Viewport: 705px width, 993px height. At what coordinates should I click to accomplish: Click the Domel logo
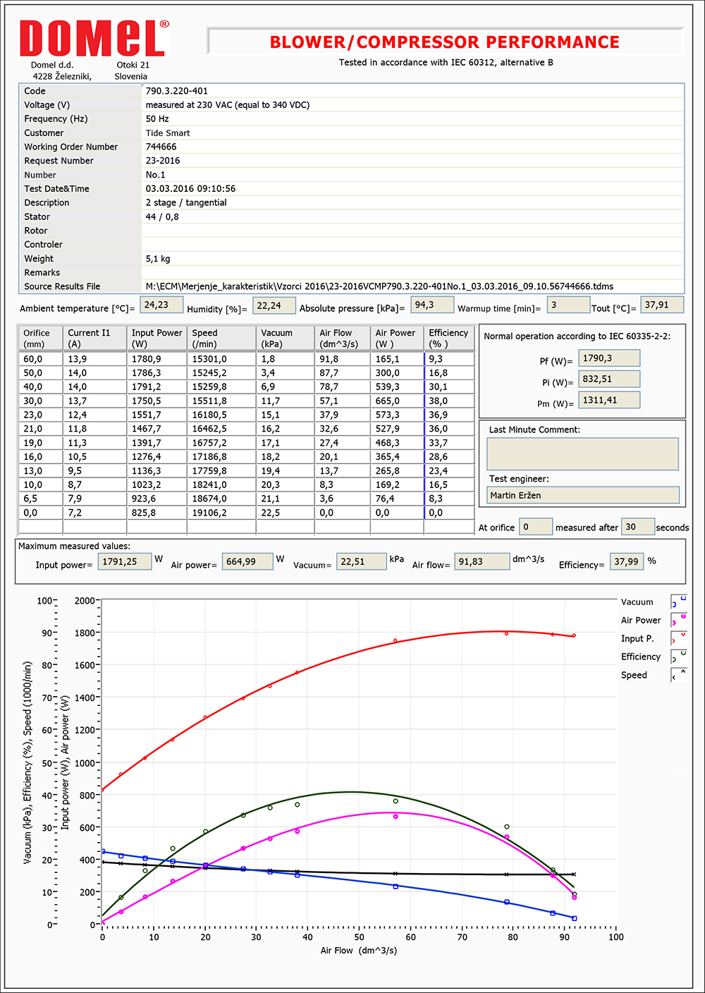tap(94, 39)
